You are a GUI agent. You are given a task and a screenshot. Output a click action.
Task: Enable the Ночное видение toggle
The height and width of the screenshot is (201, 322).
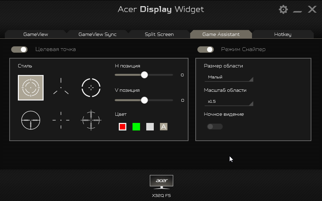tap(215, 126)
